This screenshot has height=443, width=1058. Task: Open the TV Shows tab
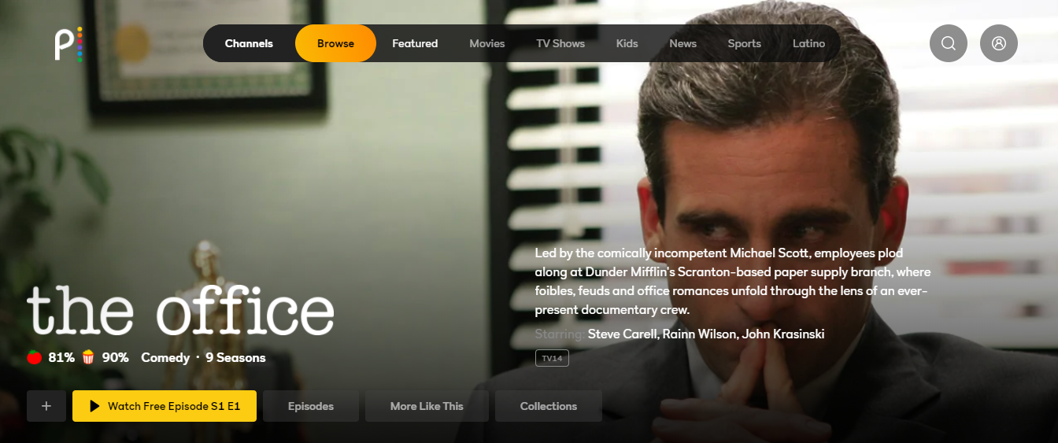[560, 43]
